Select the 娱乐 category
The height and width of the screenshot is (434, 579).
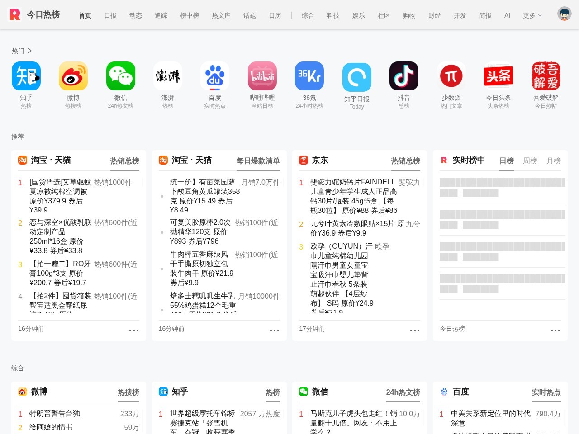(359, 15)
